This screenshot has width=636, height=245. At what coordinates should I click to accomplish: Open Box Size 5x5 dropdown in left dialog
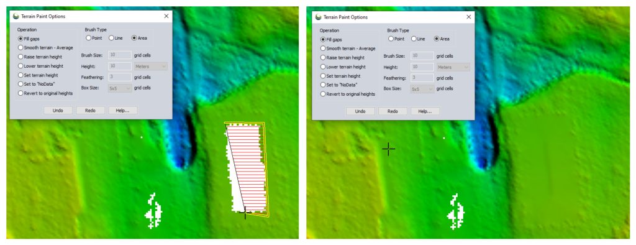[x=120, y=88]
